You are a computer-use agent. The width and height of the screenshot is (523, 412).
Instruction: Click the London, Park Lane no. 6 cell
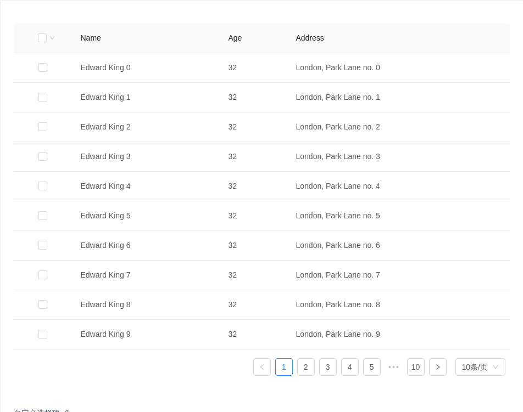coord(338,245)
